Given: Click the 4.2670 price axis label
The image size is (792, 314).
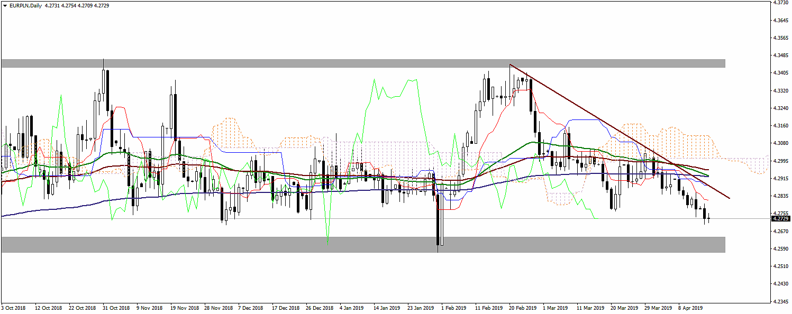Looking at the screenshot, I should pos(781,232).
